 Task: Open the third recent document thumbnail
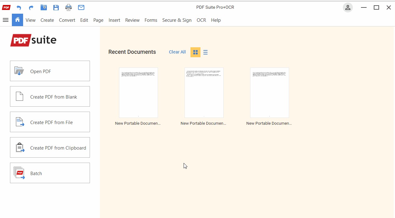click(269, 93)
